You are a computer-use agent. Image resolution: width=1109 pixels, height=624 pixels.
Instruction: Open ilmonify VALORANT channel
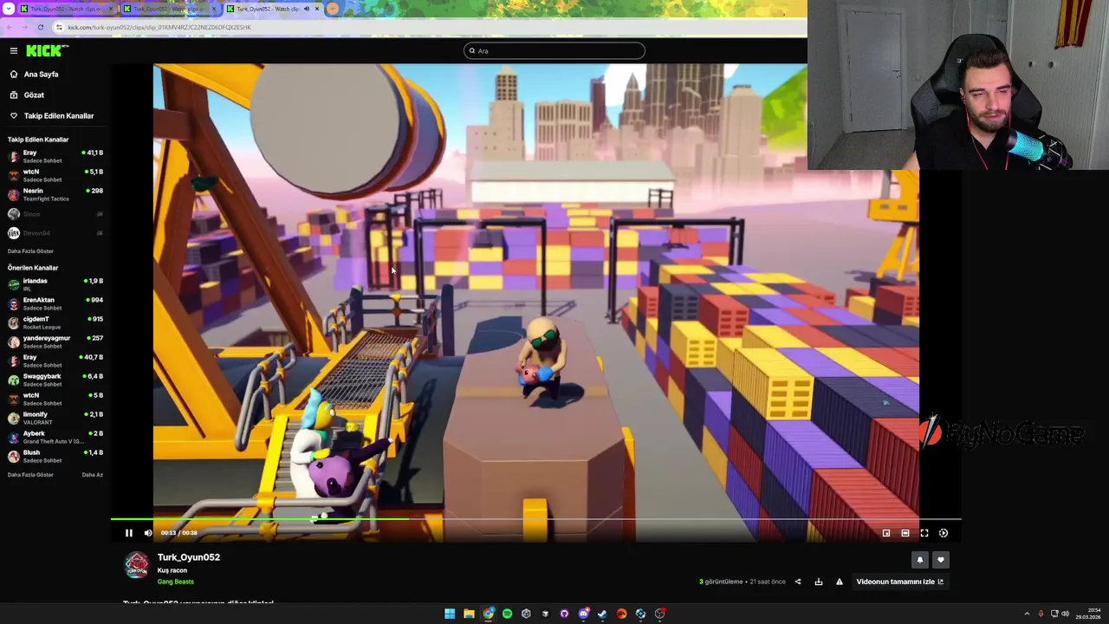click(x=55, y=418)
